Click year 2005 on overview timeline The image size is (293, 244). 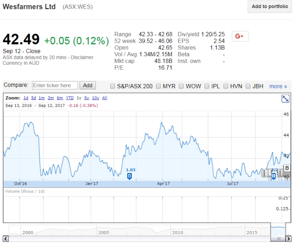point(104,232)
